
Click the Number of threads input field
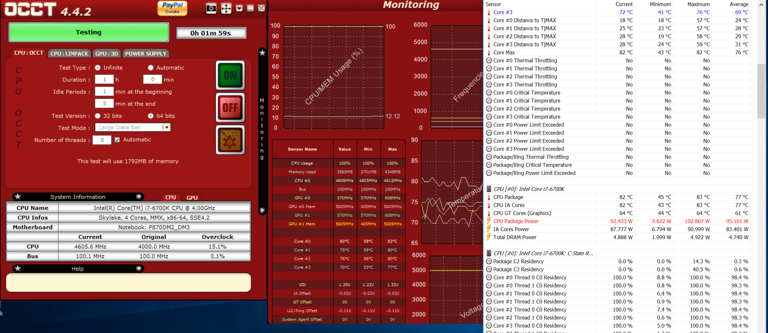pyautogui.click(x=102, y=140)
